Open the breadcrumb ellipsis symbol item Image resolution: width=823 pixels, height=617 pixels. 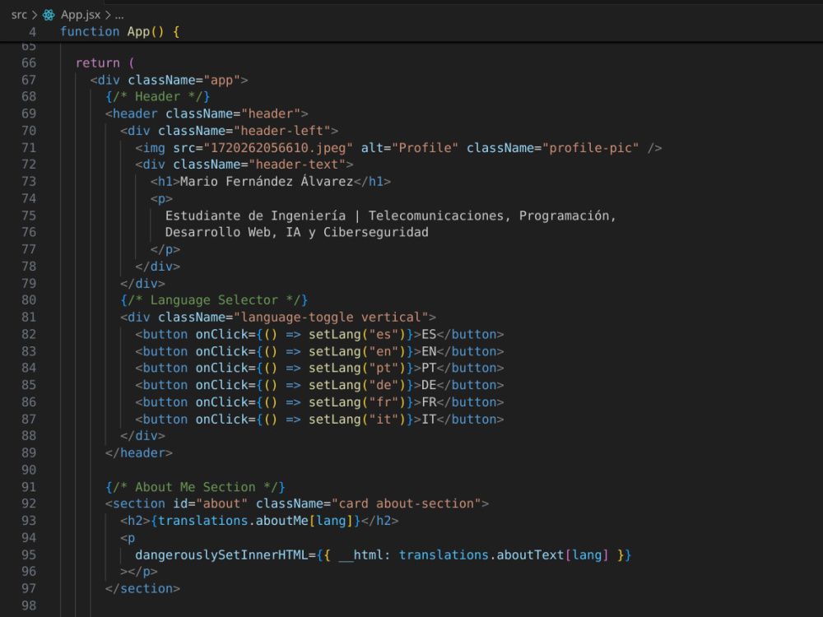coord(119,15)
